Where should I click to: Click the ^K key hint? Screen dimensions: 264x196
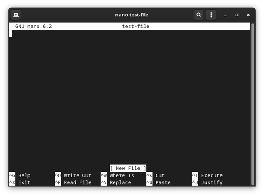149,175
